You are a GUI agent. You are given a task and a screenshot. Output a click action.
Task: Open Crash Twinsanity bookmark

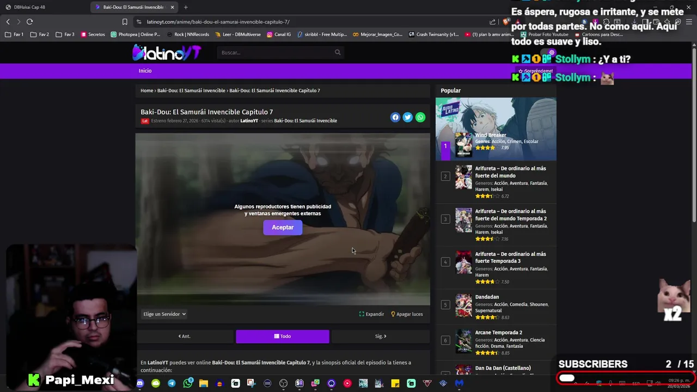pos(434,34)
